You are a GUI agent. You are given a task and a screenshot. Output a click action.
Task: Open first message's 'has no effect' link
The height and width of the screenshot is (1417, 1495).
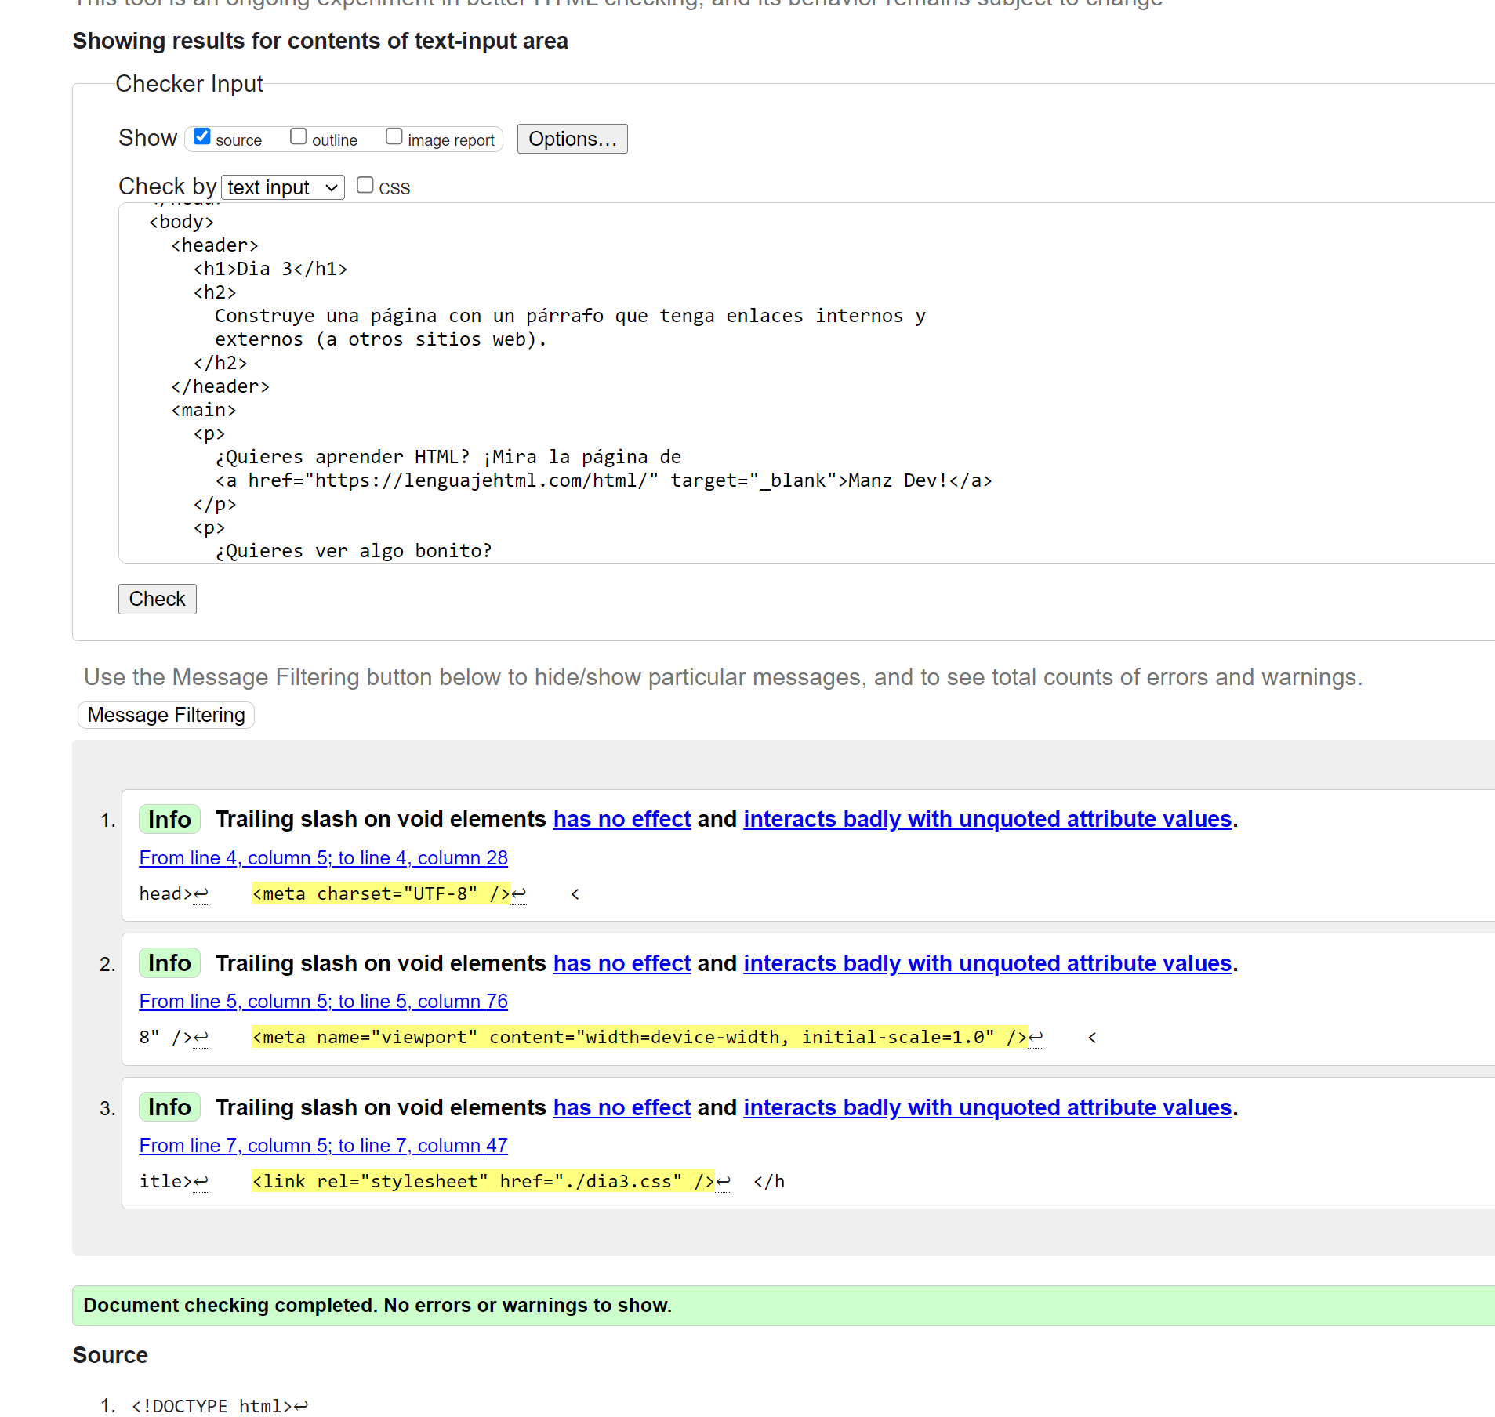622,820
